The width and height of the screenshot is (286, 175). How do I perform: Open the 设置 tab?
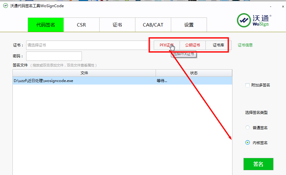(189, 25)
